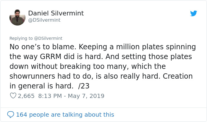Open the @DSilvermint handle under the name

(44, 20)
